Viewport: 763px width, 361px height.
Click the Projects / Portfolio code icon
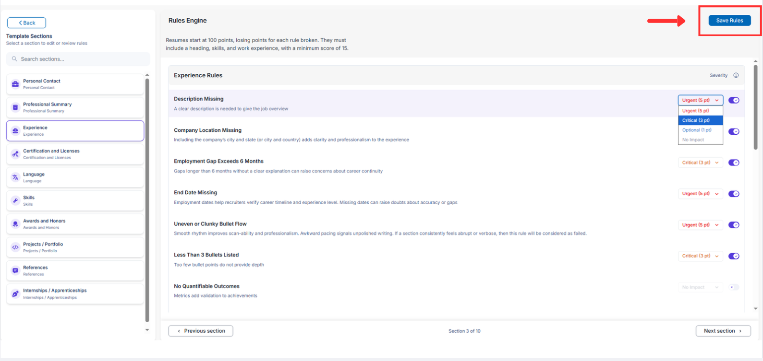pos(15,247)
